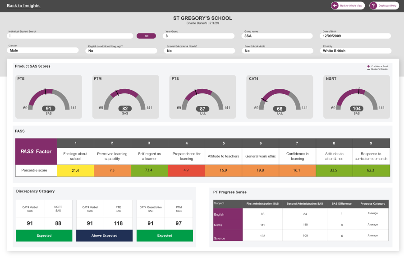Image resolution: width=404 pixels, height=258 pixels.
Task: Open the Group name field showing 8SA
Action: click(x=278, y=36)
